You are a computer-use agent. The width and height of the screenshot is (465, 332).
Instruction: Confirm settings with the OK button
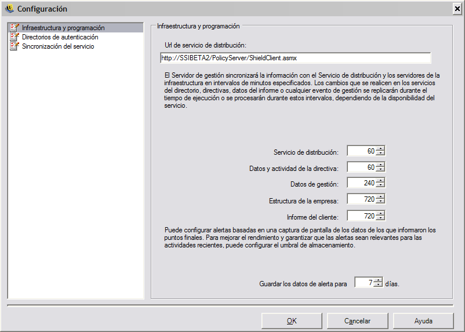point(292,321)
